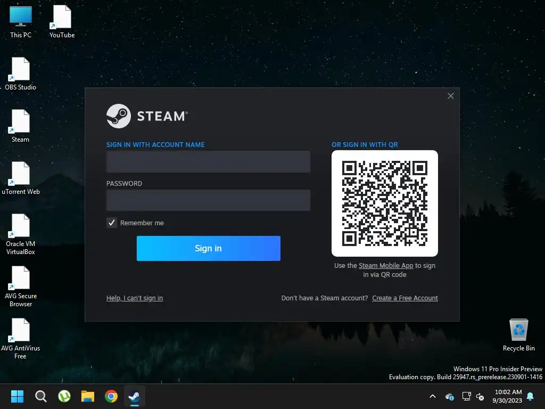Click the Don't have a Steam account? text
The image size is (545, 409).
pos(325,298)
